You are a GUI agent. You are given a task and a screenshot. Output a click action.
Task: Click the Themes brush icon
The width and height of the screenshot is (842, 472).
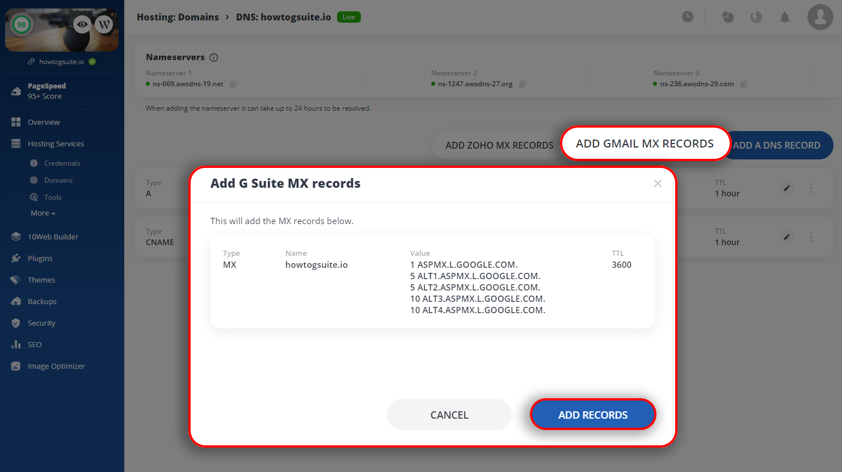coord(16,280)
